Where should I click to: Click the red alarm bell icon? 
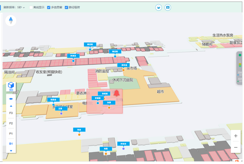click(x=117, y=93)
